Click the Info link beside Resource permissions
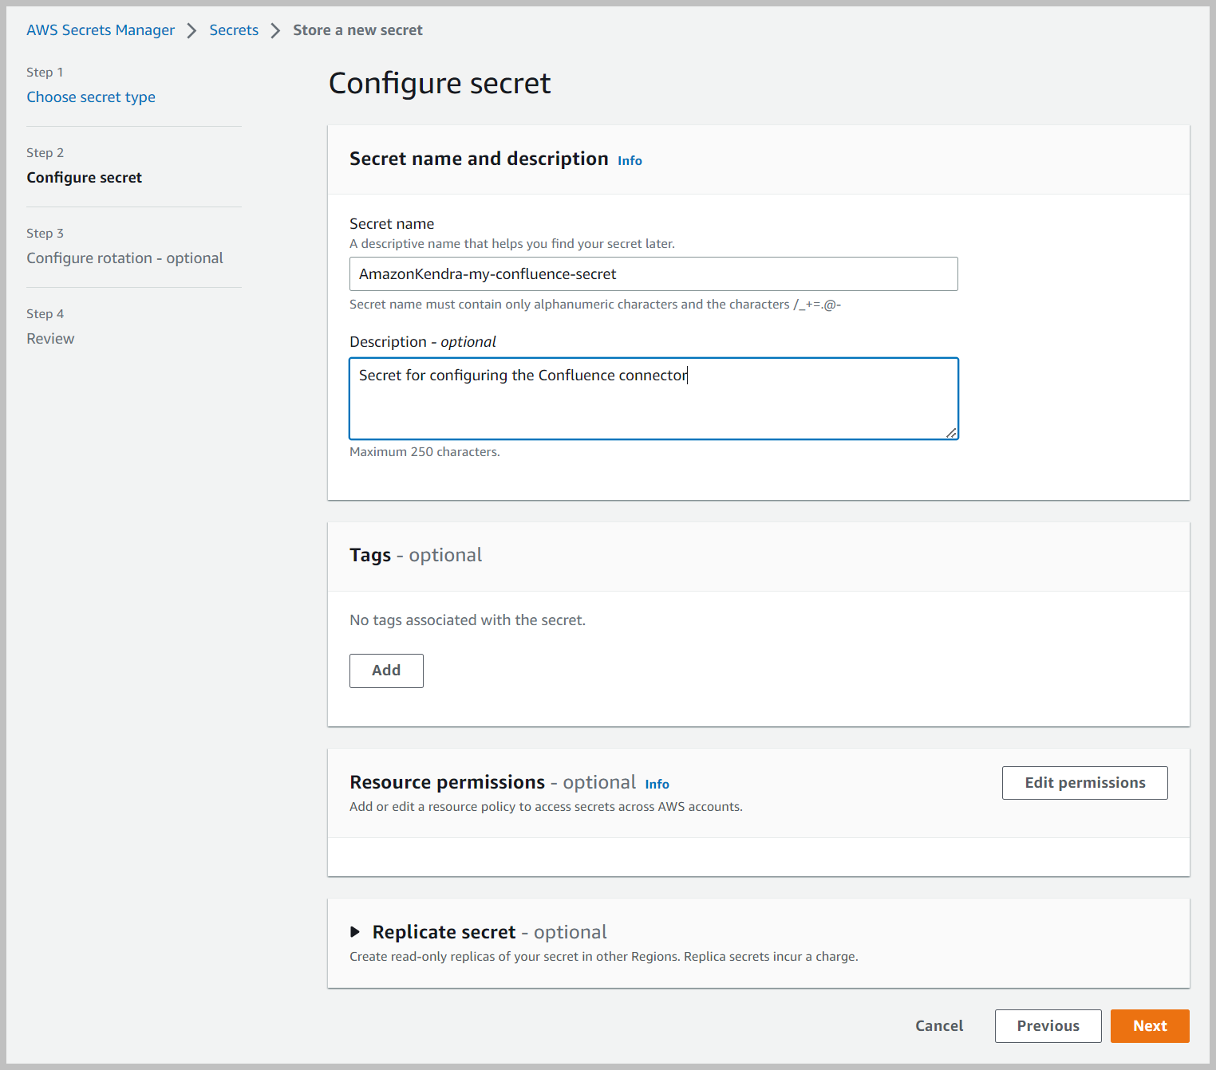The height and width of the screenshot is (1070, 1216). coord(657,784)
